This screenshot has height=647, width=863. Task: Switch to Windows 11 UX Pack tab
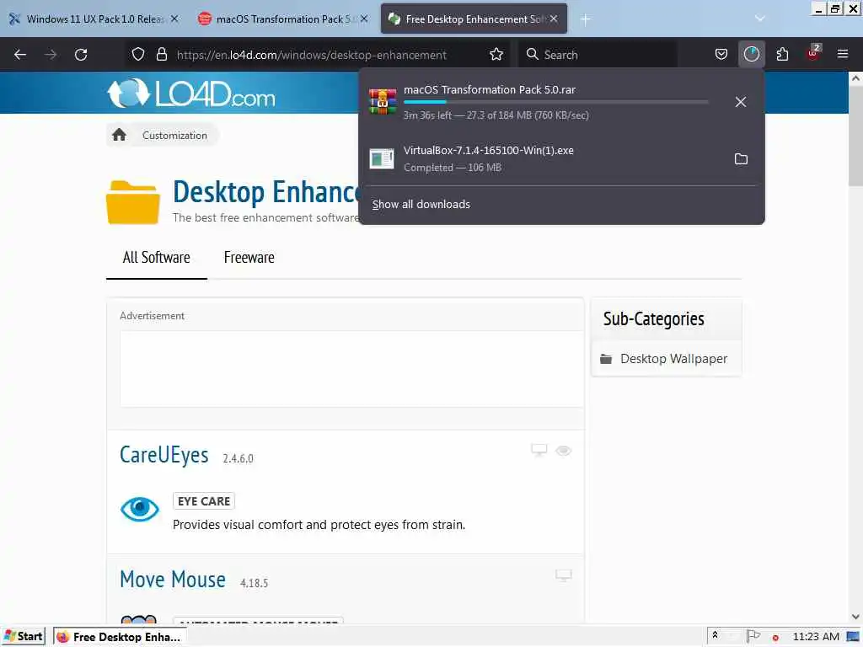click(x=94, y=19)
